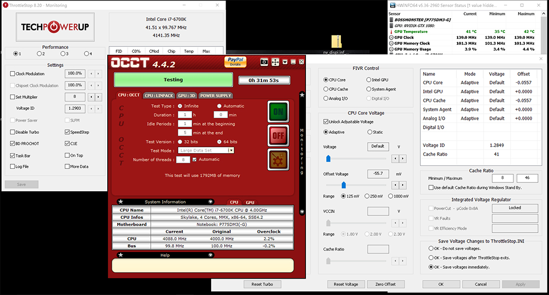
Task: Click the CPU Cache row in voltage table
Action: coord(481,100)
